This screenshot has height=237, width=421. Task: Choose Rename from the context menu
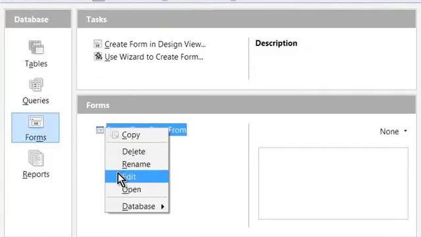[137, 164]
